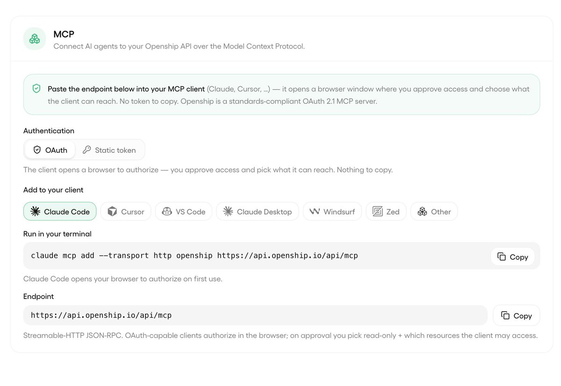Click the Claude Desktop starburst icon
Image resolution: width=561 pixels, height=386 pixels.
click(x=228, y=212)
